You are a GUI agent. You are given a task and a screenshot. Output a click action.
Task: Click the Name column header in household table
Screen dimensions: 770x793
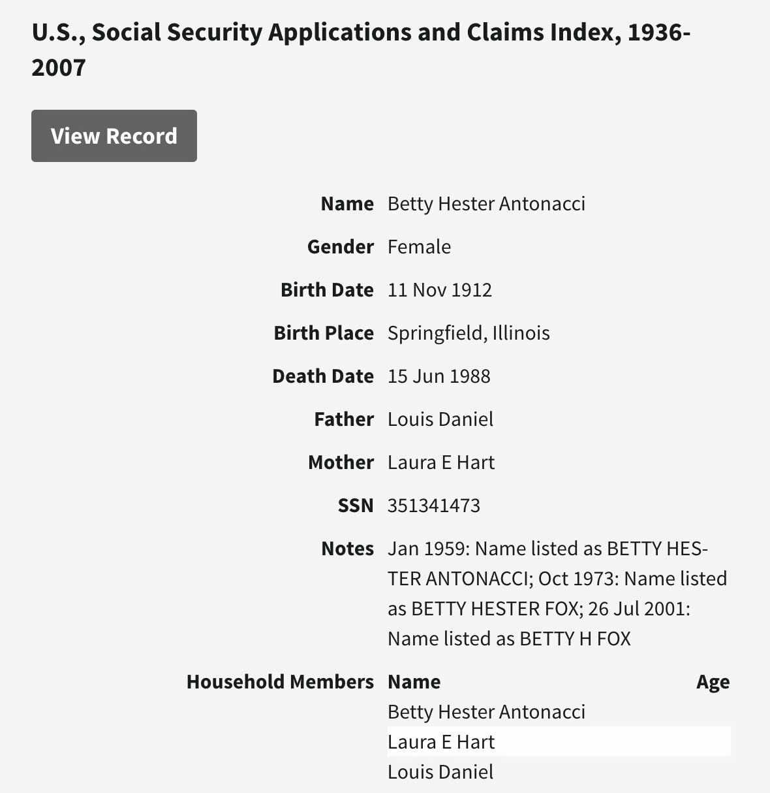(414, 682)
